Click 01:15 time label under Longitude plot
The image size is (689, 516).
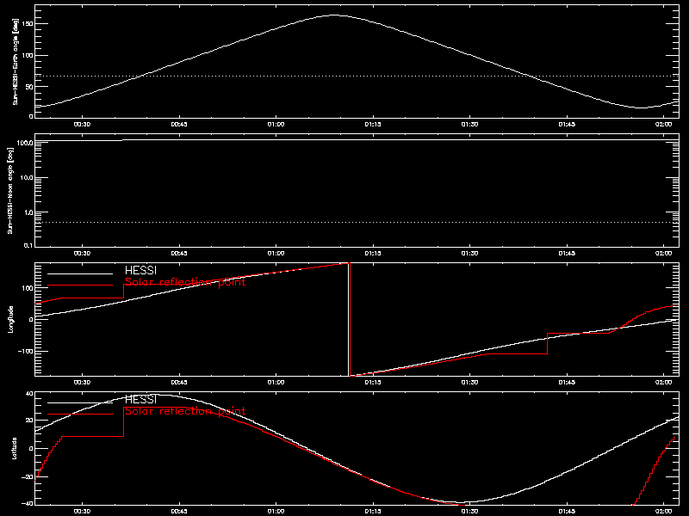(x=373, y=382)
